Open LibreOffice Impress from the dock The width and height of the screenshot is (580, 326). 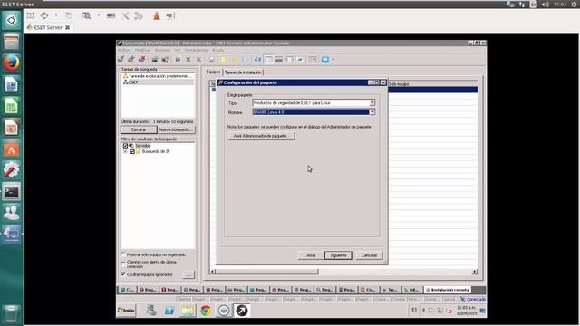[x=11, y=128]
